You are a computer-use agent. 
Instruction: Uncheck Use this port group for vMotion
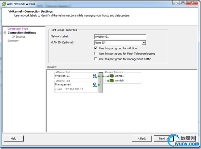(96, 48)
